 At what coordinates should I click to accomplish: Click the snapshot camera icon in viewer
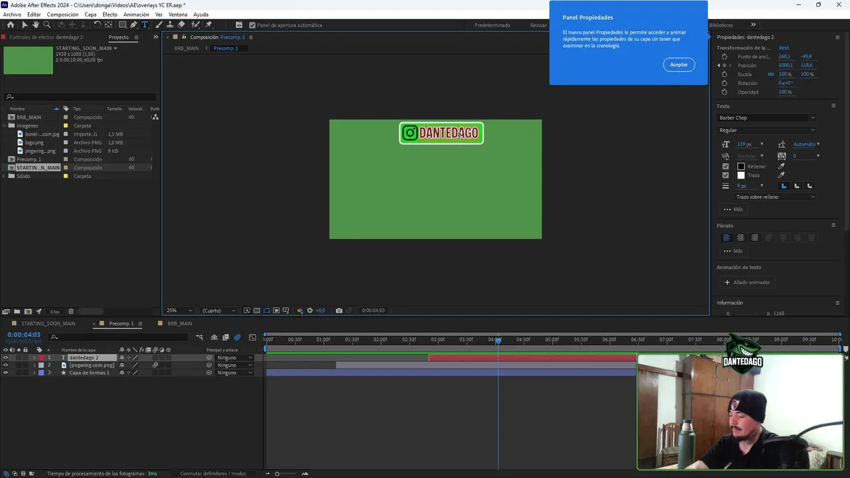[339, 310]
